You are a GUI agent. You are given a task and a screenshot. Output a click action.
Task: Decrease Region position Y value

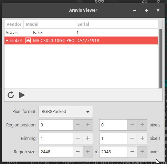(x=132, y=125)
